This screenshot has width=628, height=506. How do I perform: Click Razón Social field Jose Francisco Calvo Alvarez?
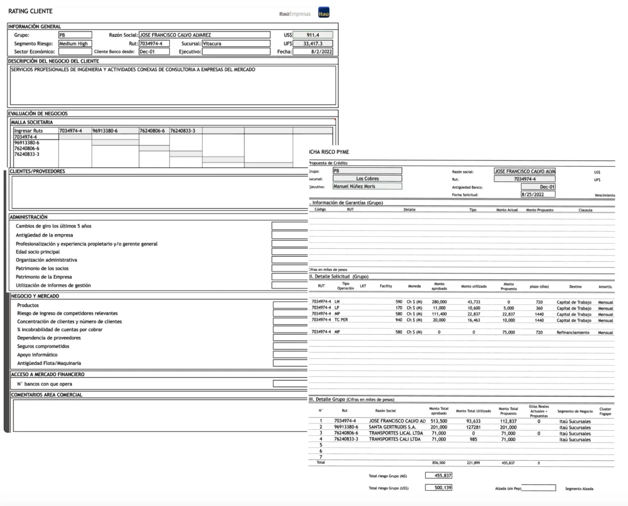pos(205,35)
